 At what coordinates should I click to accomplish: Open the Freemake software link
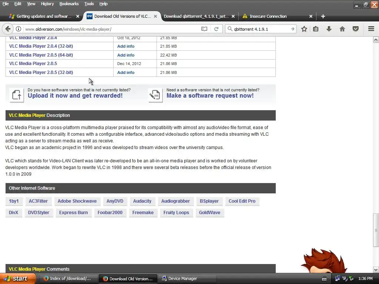point(143,213)
